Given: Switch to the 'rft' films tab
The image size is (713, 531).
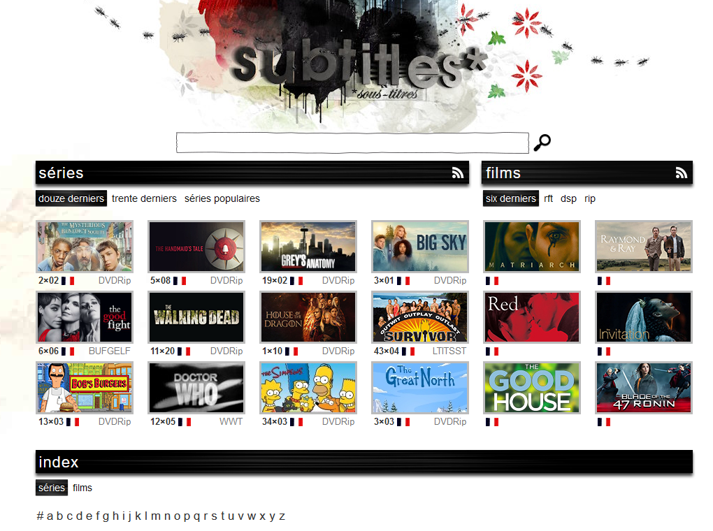Looking at the screenshot, I should (549, 198).
